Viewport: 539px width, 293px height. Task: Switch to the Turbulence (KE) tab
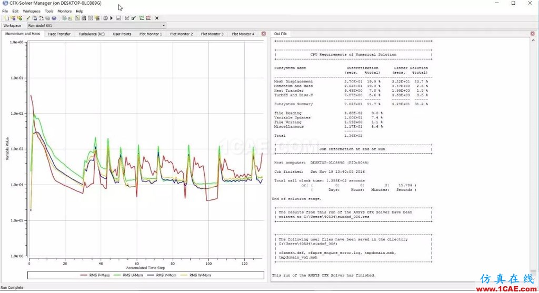92,34
